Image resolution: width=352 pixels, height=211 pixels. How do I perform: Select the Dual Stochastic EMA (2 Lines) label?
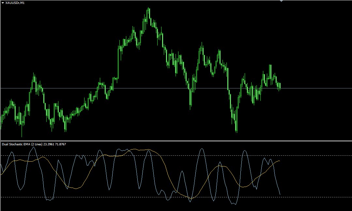click(x=22, y=144)
